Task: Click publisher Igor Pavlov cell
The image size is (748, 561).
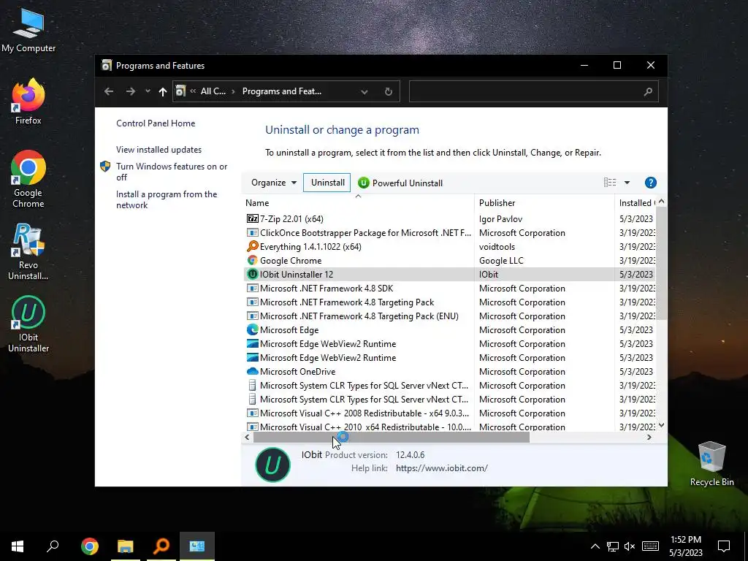Action: point(500,219)
